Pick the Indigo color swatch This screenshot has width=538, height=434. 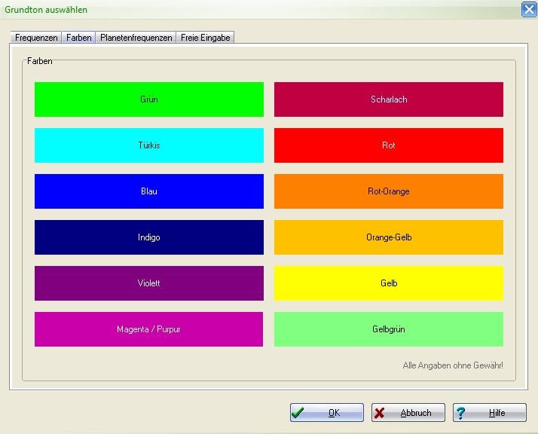[x=149, y=237]
